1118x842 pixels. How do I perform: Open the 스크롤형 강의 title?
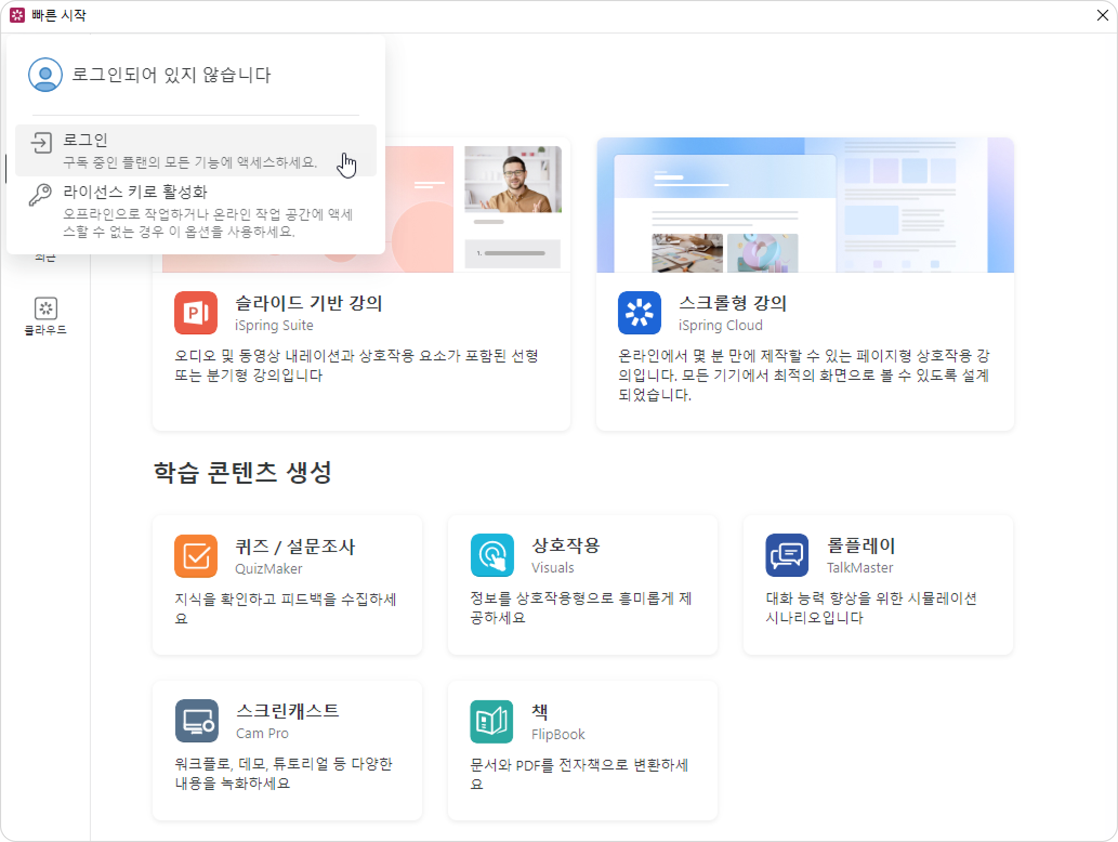(x=732, y=303)
